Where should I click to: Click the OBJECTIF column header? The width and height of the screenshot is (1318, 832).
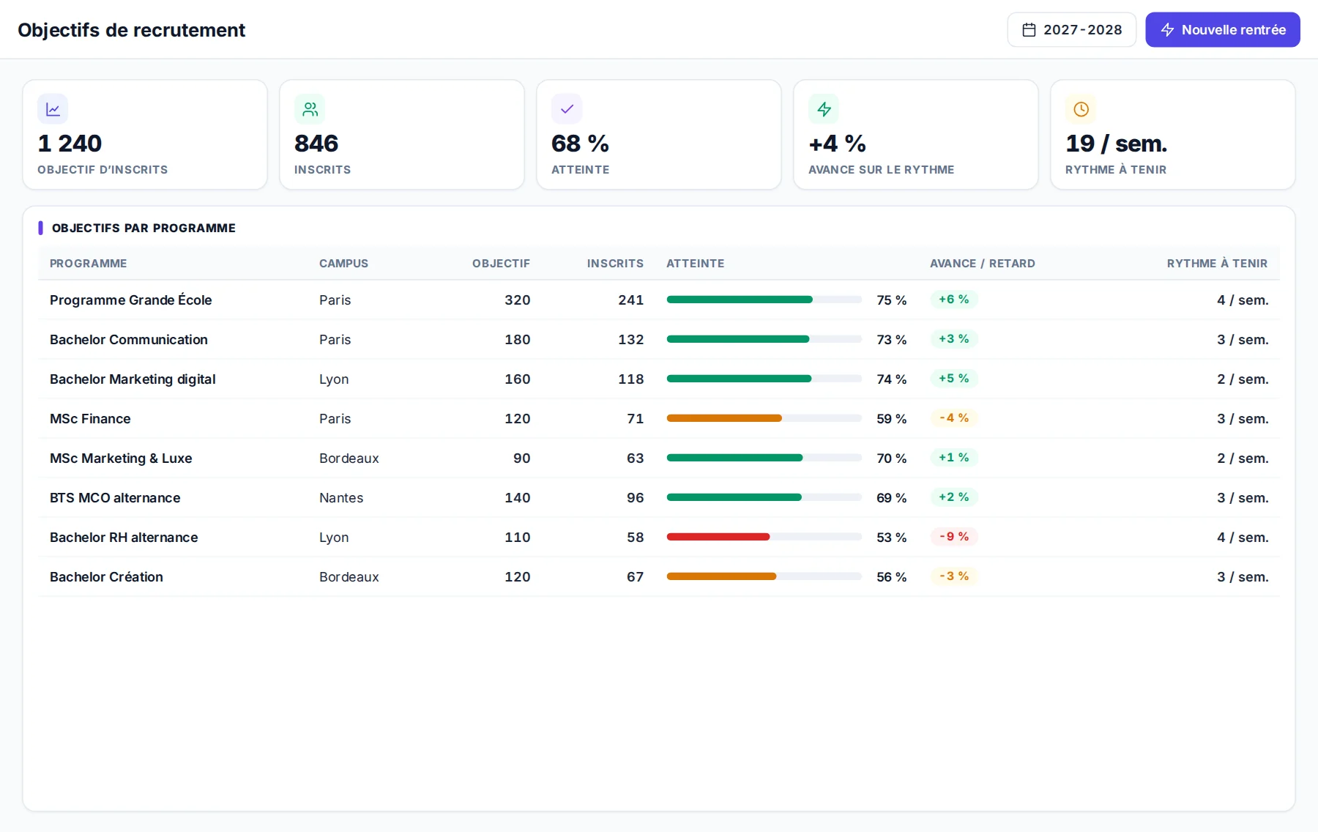click(501, 264)
